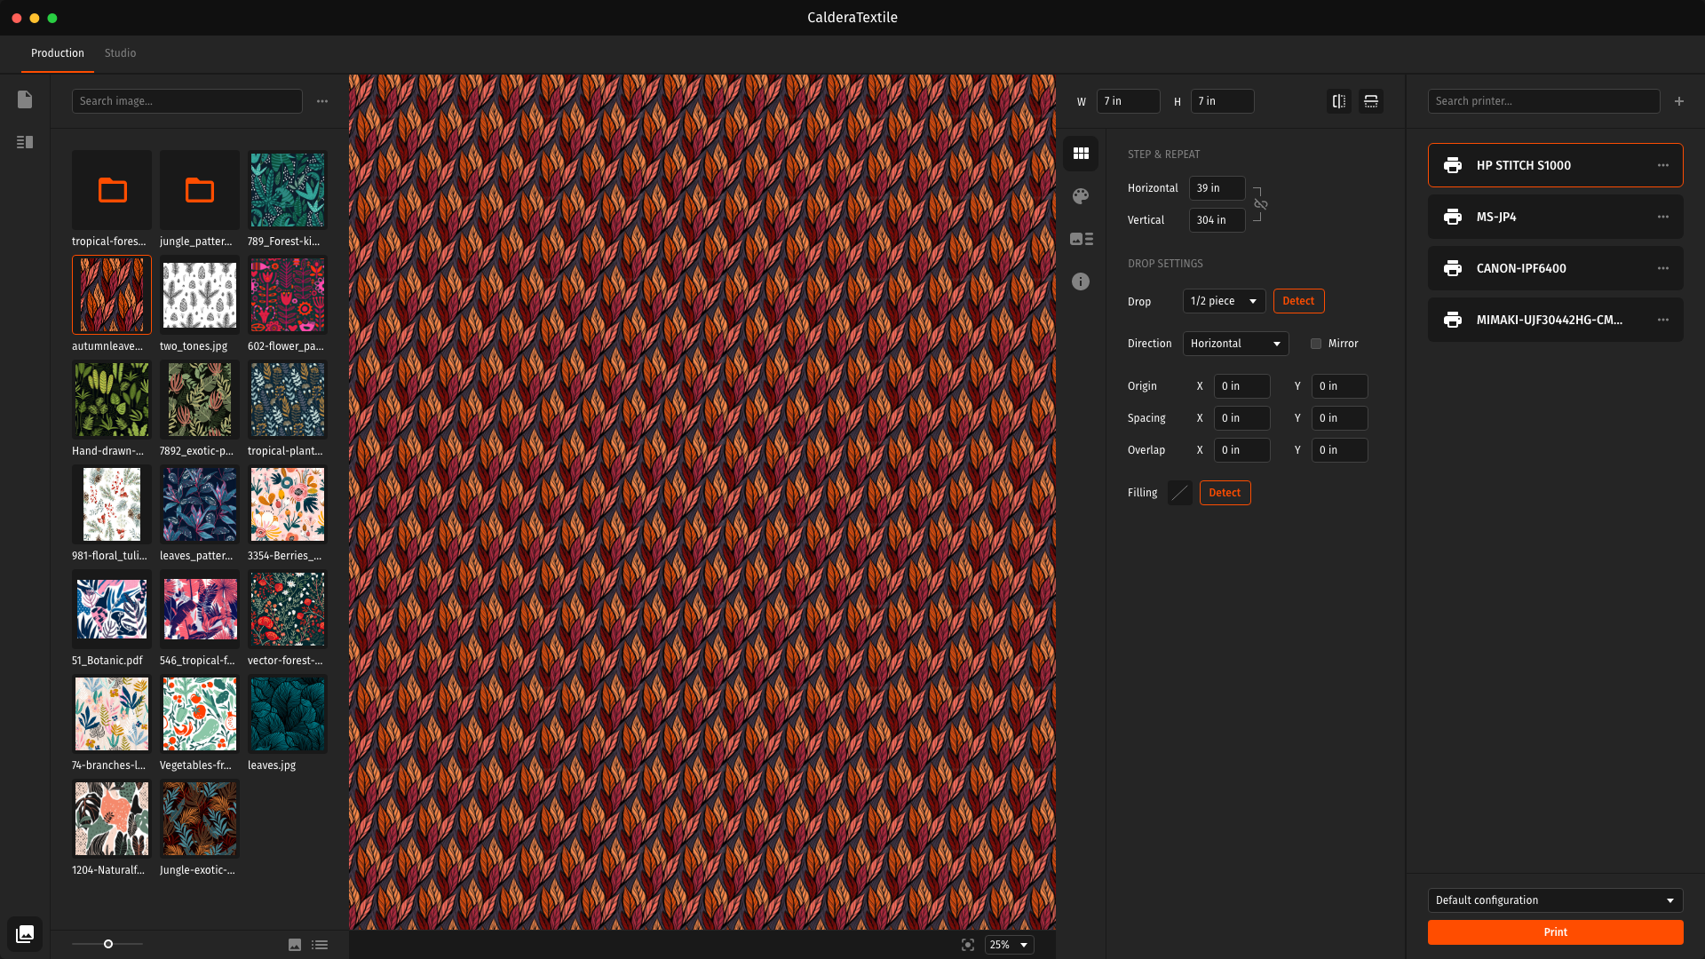Click Detect button next to Drop

(1298, 301)
